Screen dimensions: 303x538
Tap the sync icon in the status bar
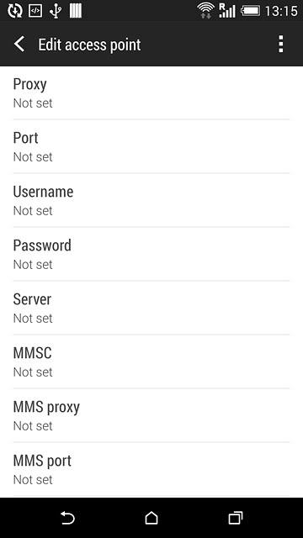coord(15,11)
